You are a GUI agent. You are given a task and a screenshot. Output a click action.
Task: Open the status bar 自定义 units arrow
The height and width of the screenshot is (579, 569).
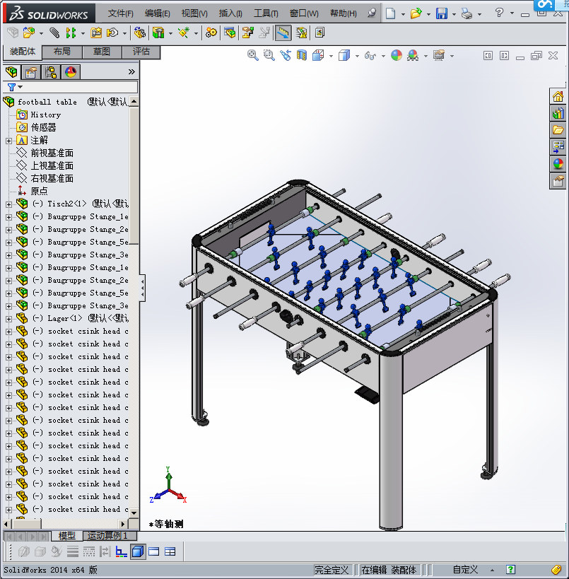tap(492, 570)
